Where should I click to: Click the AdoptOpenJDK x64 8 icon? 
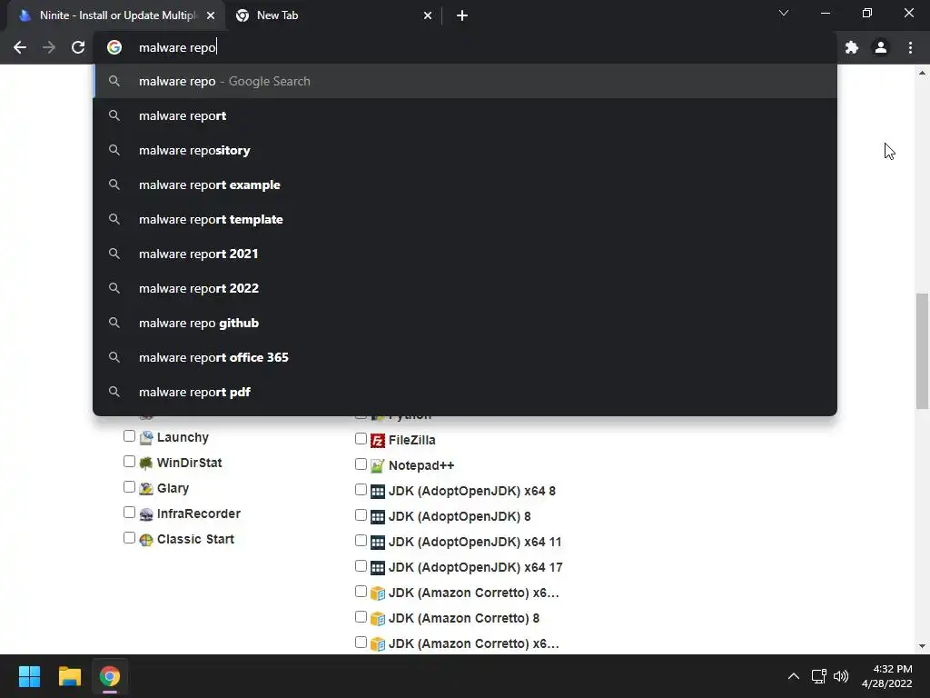click(x=378, y=492)
